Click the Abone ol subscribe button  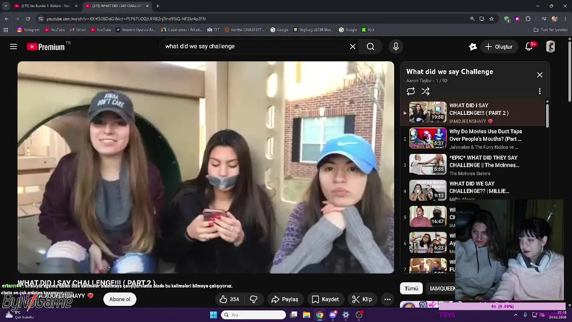[120, 299]
